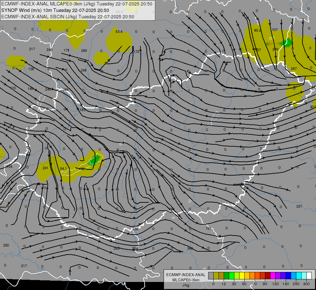Screen dimensions: 316x290
Task: Click the green CAPE patch near value 186
Action: [94, 160]
